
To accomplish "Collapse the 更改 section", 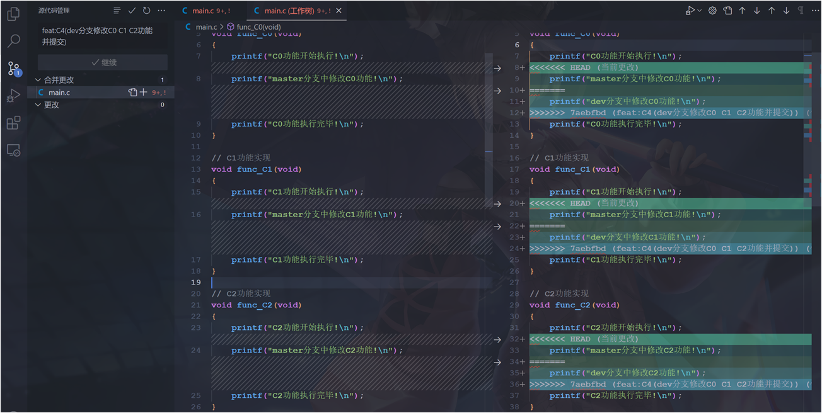I will 38,105.
